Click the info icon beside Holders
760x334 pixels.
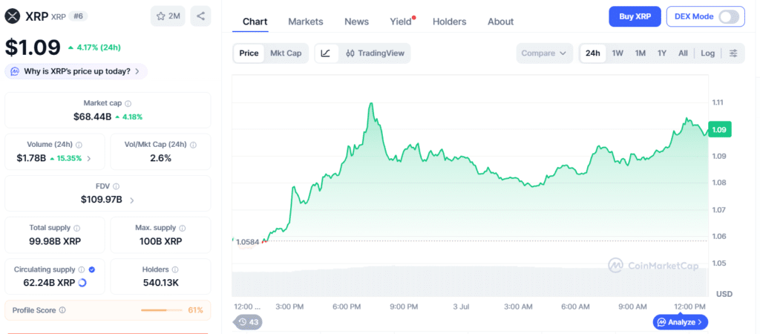[175, 269]
